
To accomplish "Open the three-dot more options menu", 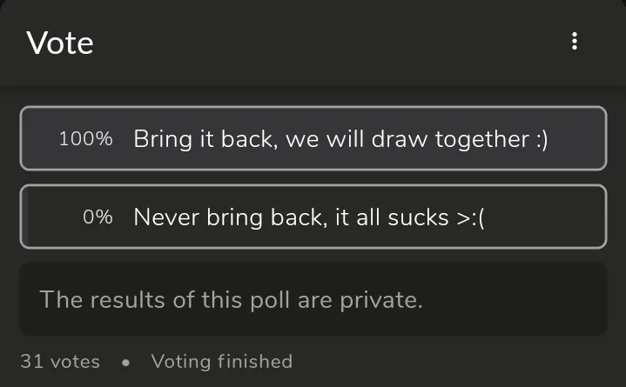I will tap(574, 42).
